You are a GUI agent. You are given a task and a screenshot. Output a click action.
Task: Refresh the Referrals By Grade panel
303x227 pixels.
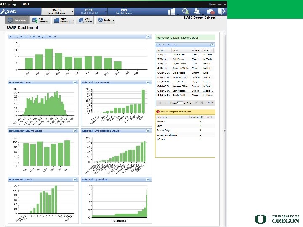coord(75,179)
